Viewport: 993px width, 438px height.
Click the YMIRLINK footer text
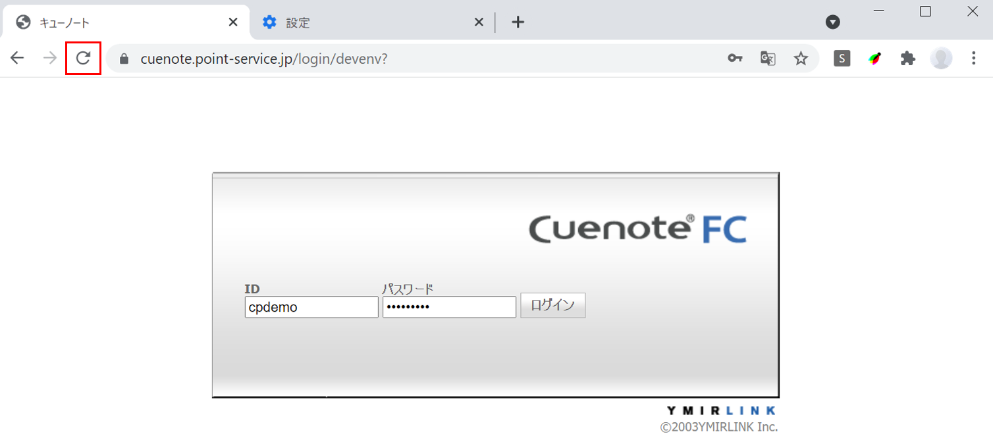coord(720,409)
